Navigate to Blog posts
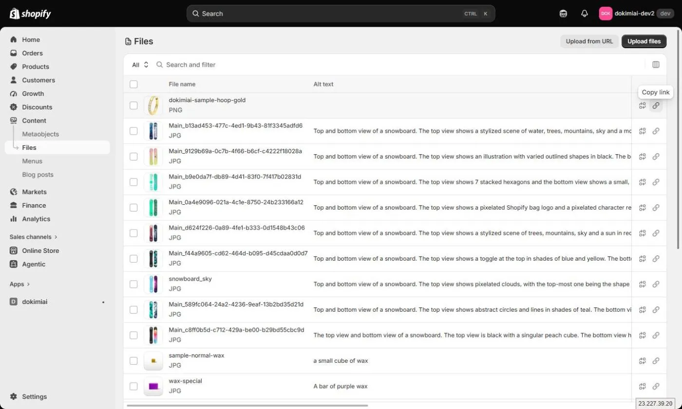This screenshot has width=682, height=409. click(38, 175)
